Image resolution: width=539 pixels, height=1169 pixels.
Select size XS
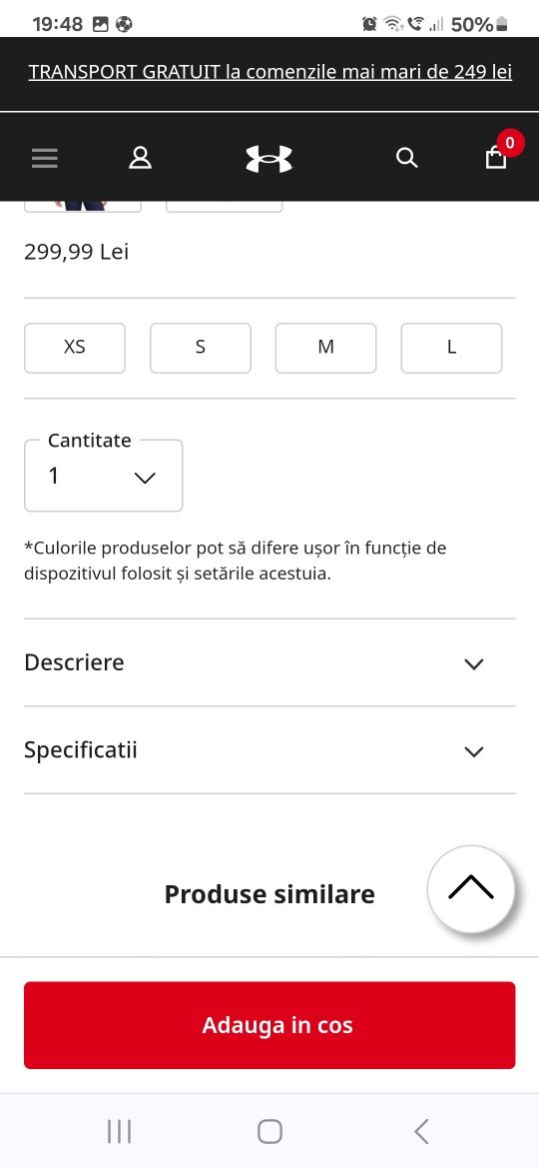click(75, 348)
